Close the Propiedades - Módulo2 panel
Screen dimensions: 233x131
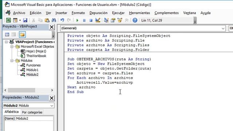pos(52,98)
